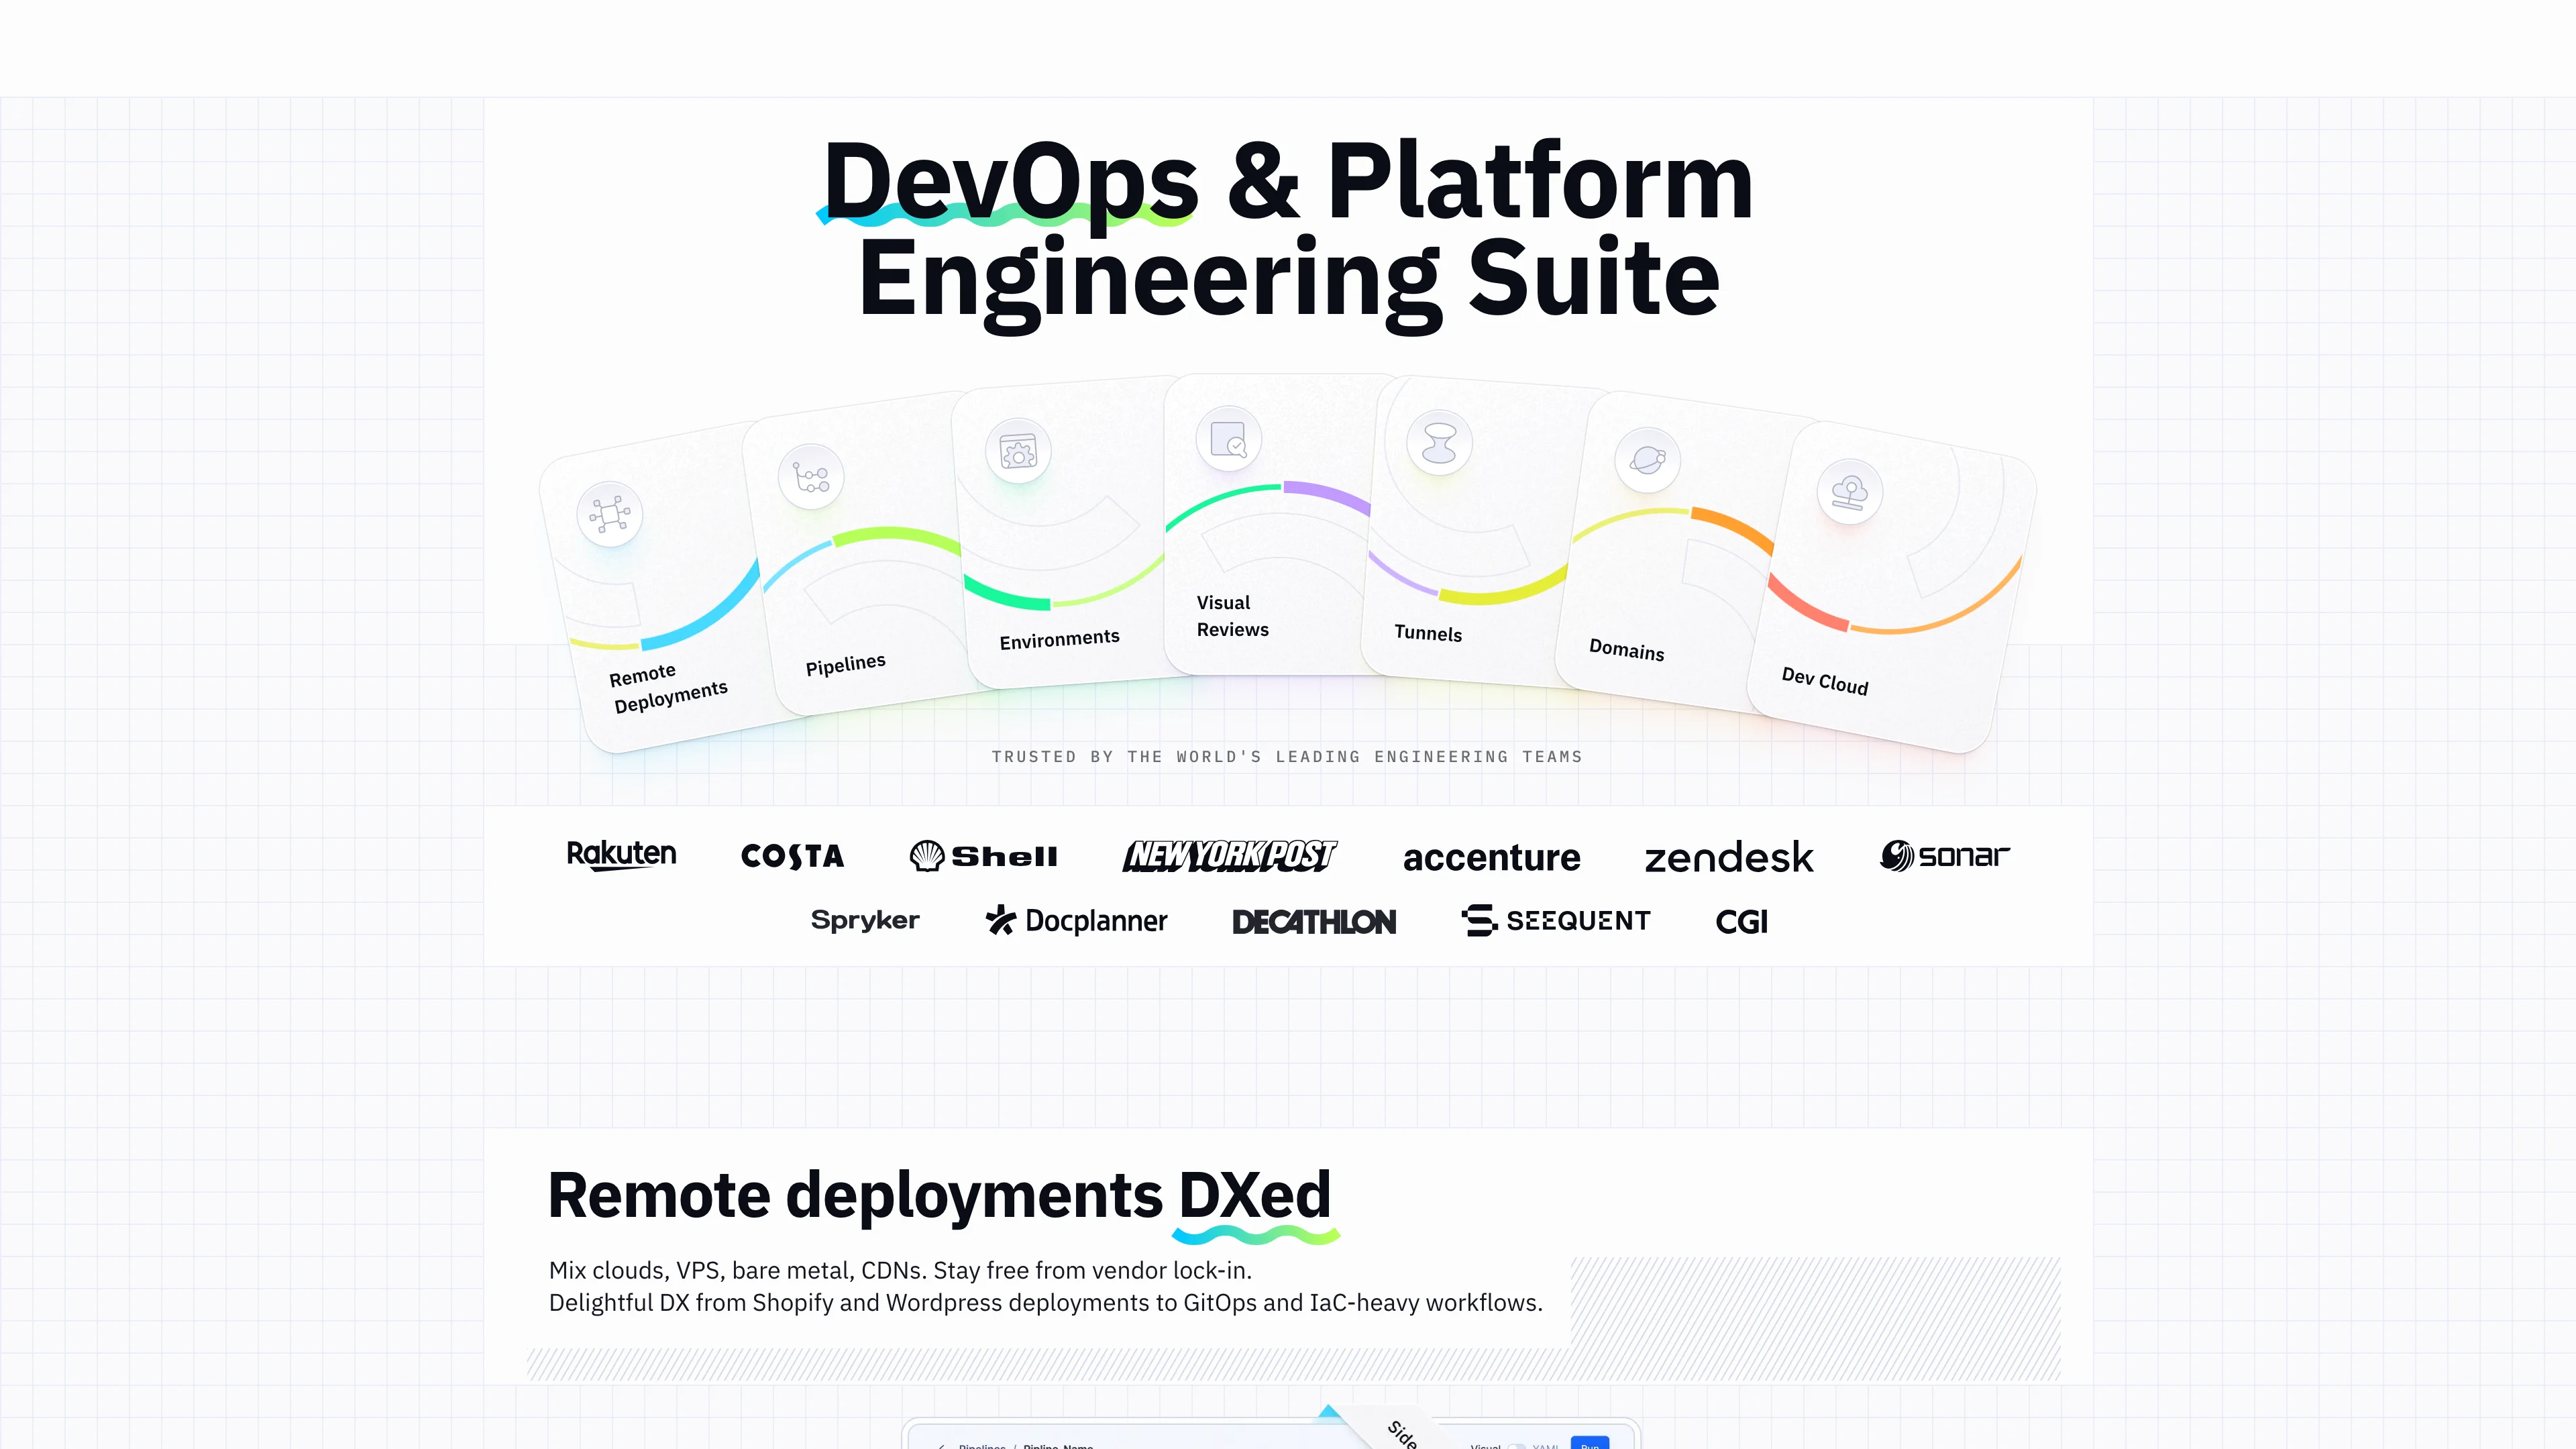The width and height of the screenshot is (2576, 1449).
Task: Click the Seequent S logo icon
Action: pos(1479,921)
